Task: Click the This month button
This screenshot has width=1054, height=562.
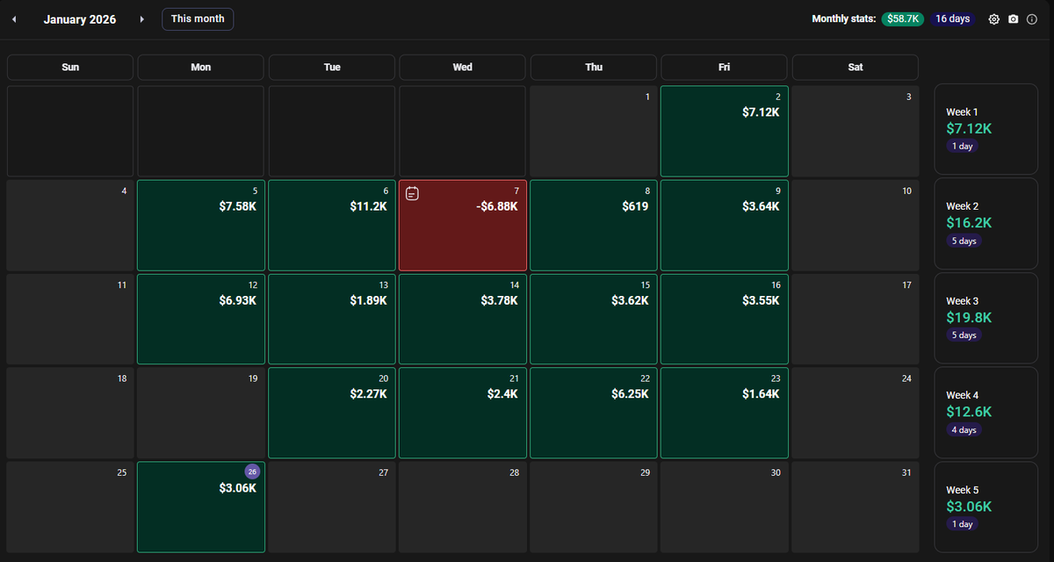Action: pos(198,18)
